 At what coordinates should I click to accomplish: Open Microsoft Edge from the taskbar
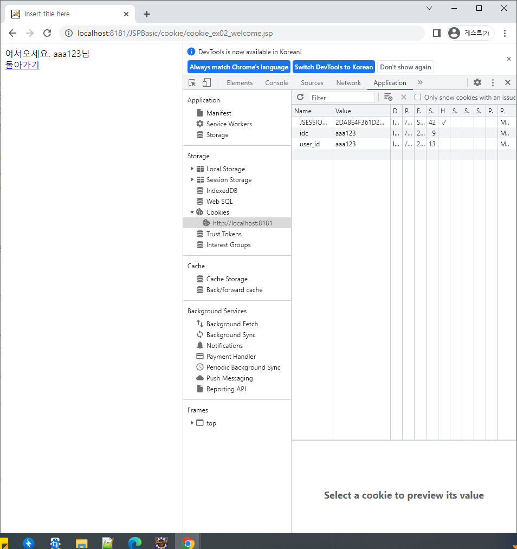coord(135,542)
